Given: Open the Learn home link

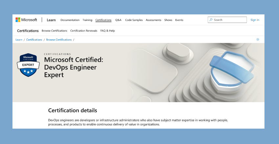Looking at the screenshot, I should [x=51, y=20].
